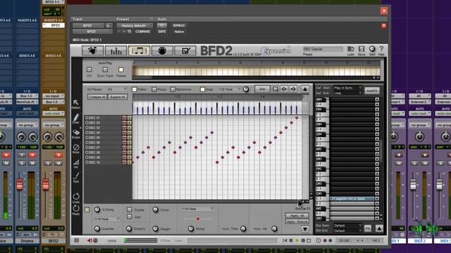Viewport: 451px width, 253px height.
Task: Select the Select arrow tool
Action: [76, 103]
